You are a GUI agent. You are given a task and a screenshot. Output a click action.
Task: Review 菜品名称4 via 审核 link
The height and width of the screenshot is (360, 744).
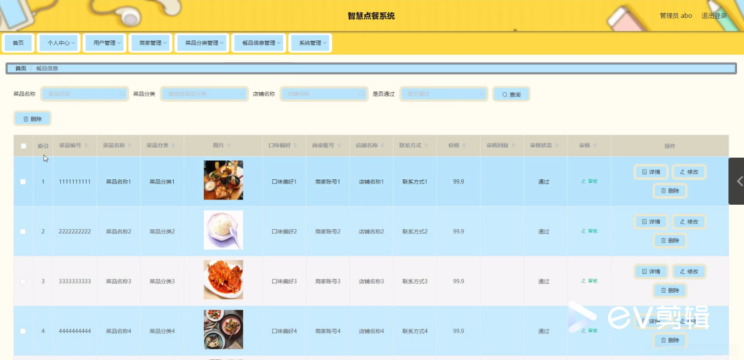pyautogui.click(x=589, y=331)
